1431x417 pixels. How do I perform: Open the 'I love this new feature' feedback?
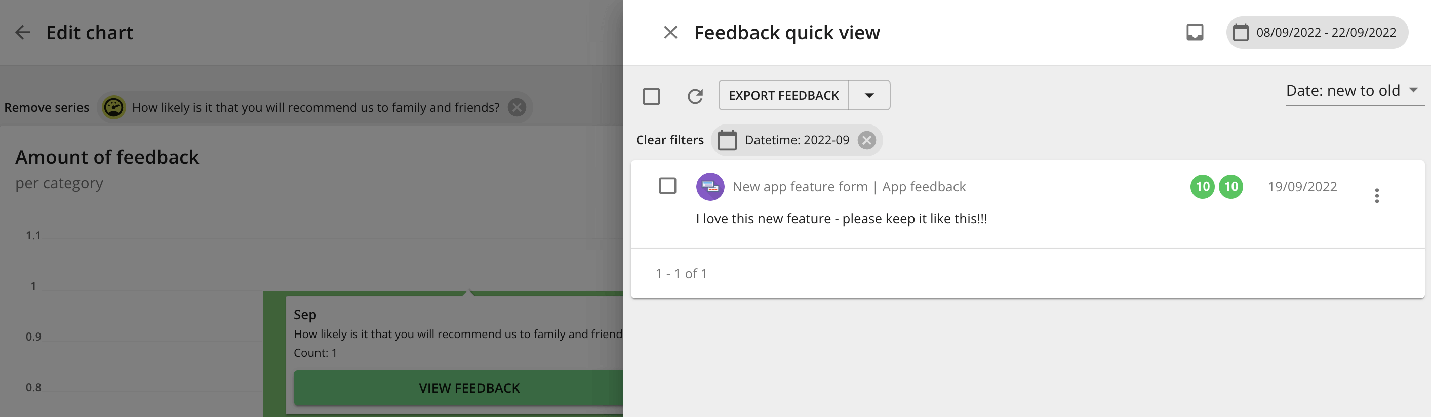841,219
